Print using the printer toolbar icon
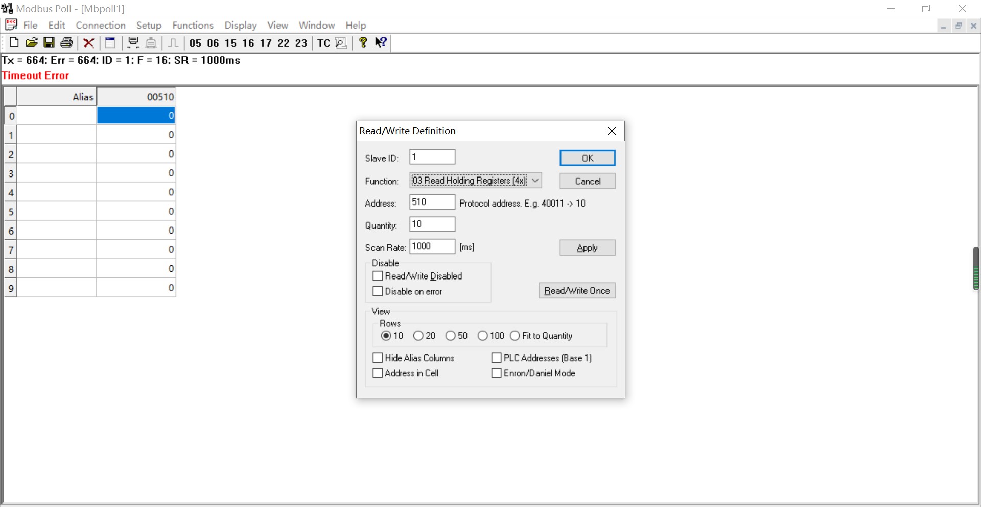This screenshot has height=507, width=981. (67, 43)
